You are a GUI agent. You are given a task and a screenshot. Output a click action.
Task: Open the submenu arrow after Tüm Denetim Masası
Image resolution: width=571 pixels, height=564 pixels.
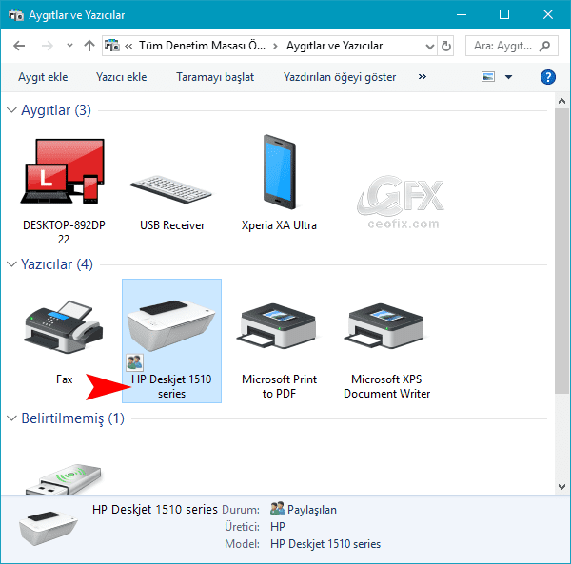coord(275,47)
